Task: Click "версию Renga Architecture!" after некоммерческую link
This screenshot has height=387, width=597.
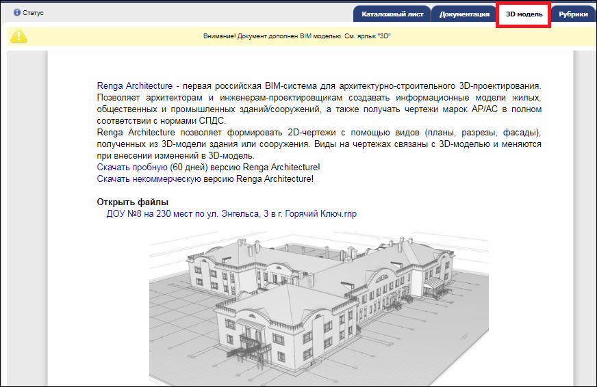Action: [259, 179]
